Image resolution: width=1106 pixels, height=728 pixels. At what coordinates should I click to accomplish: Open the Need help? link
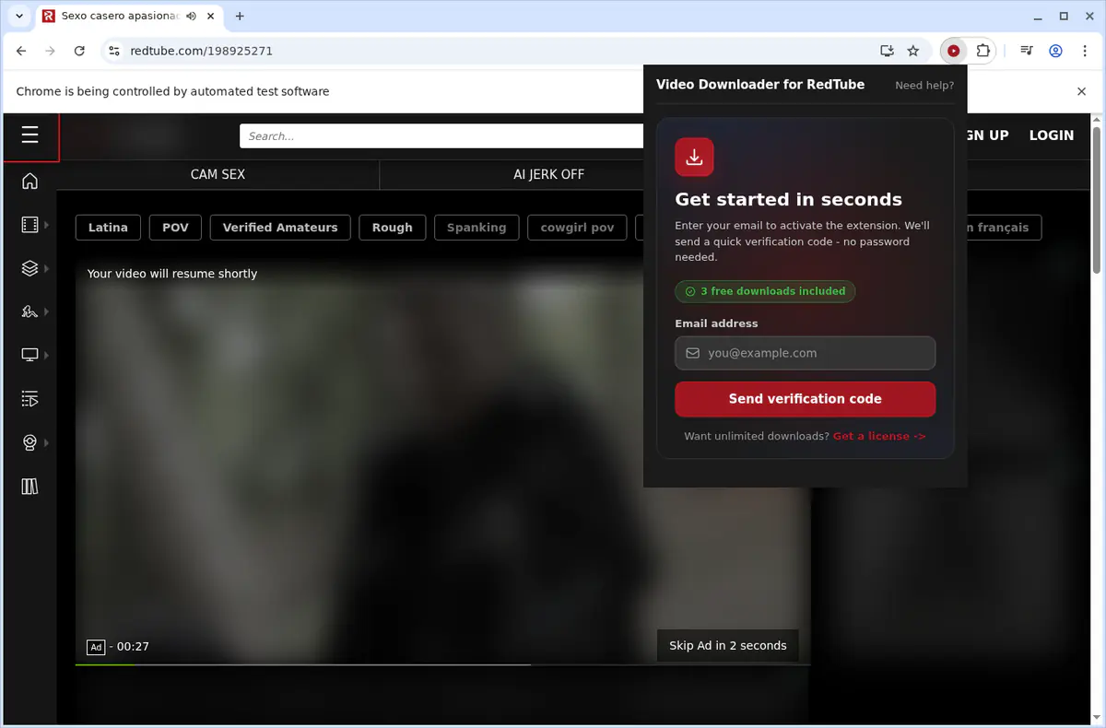[924, 85]
